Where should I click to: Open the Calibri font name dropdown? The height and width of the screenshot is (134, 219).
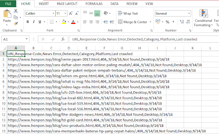point(53,13)
